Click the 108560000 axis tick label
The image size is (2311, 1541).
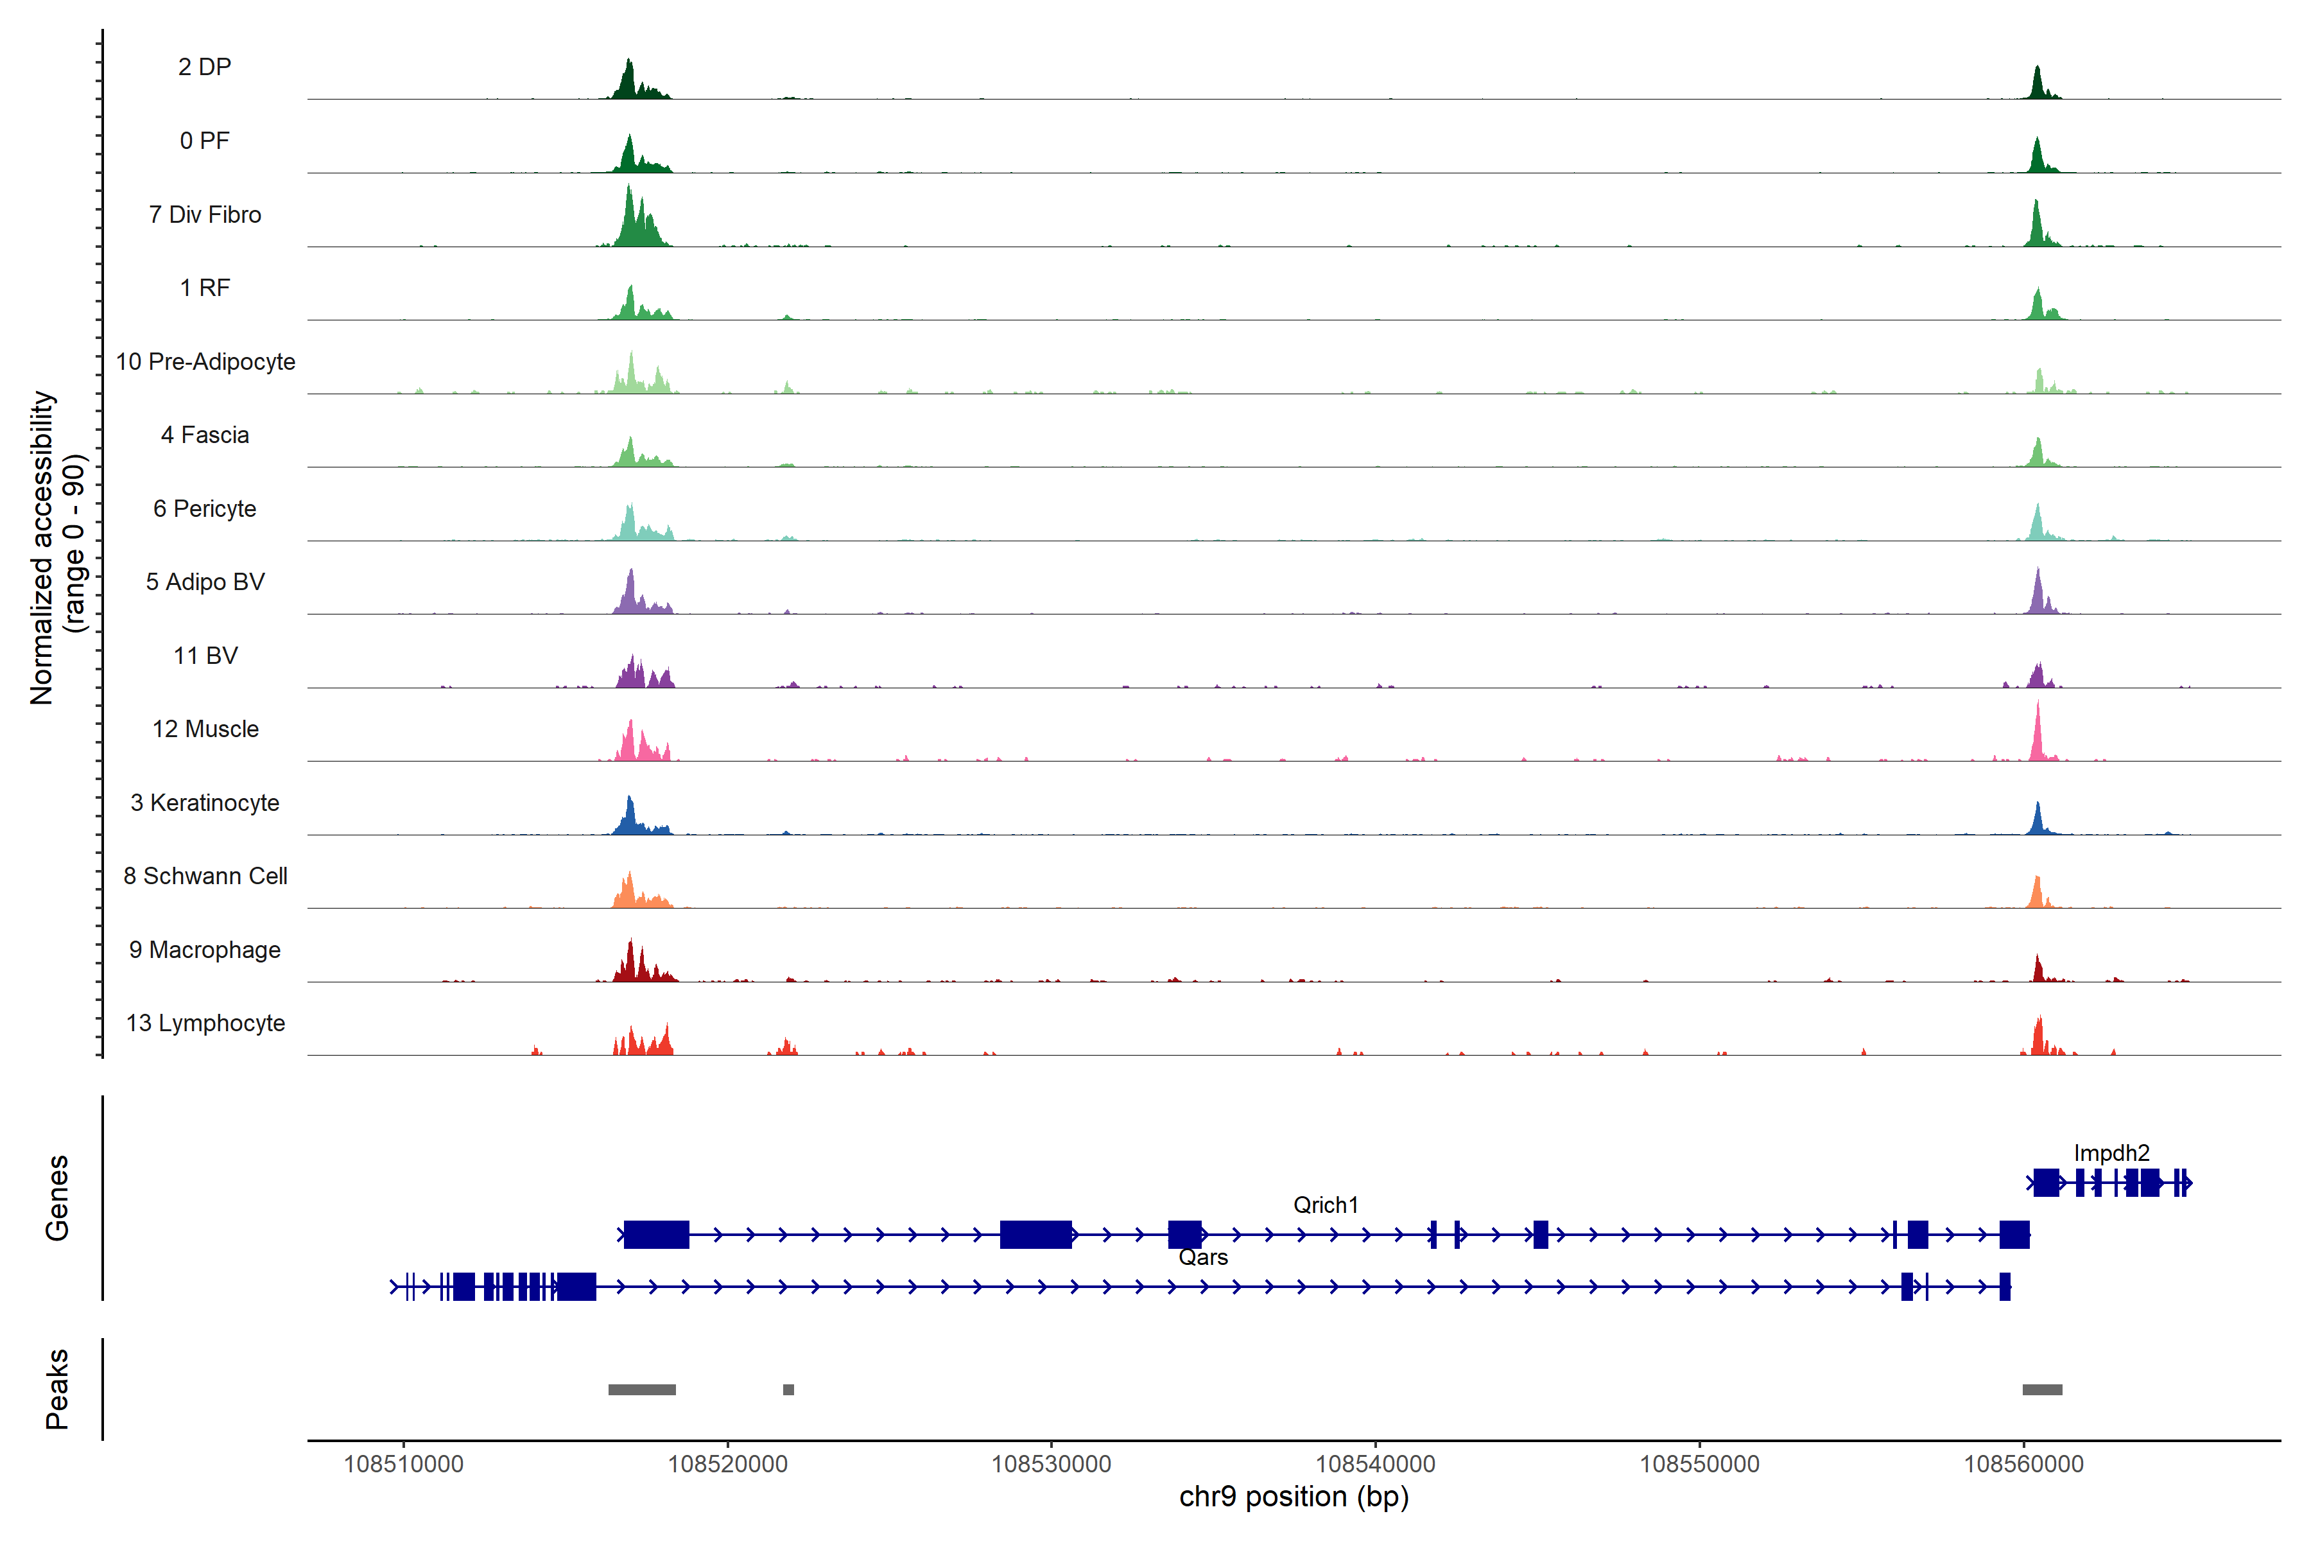[2023, 1463]
